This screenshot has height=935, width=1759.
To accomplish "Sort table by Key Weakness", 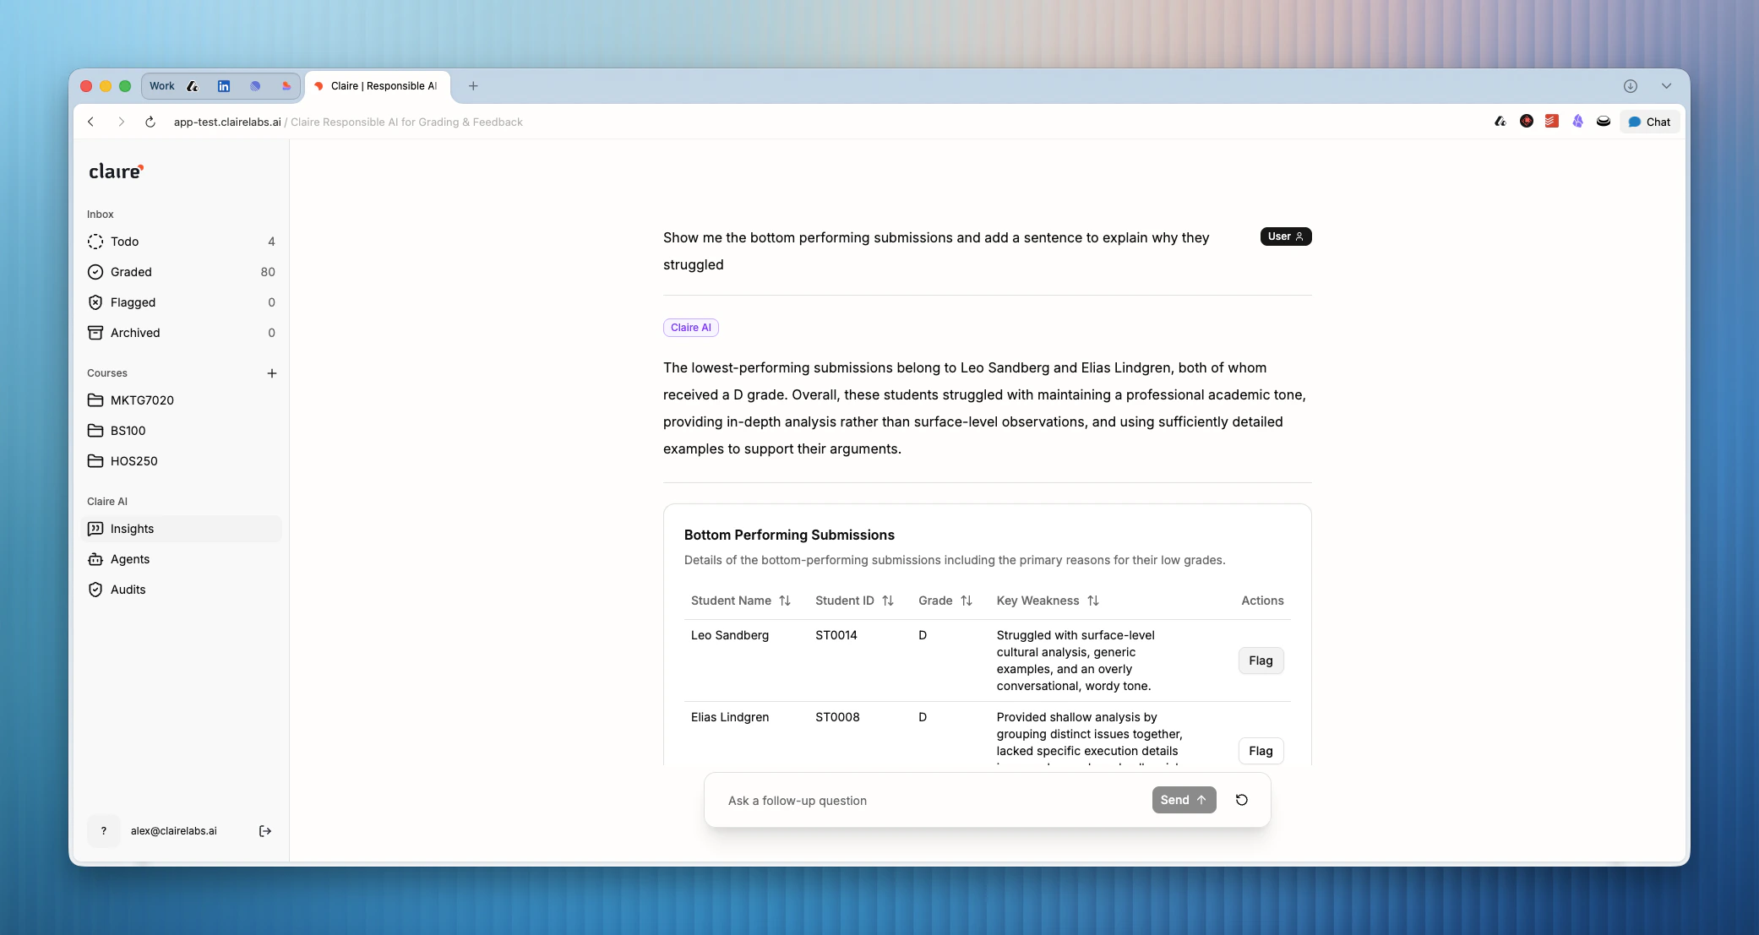I will point(1093,601).
